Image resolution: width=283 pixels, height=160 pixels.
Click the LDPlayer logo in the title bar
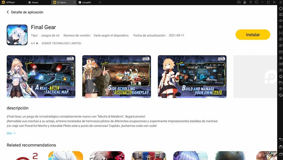3,2
